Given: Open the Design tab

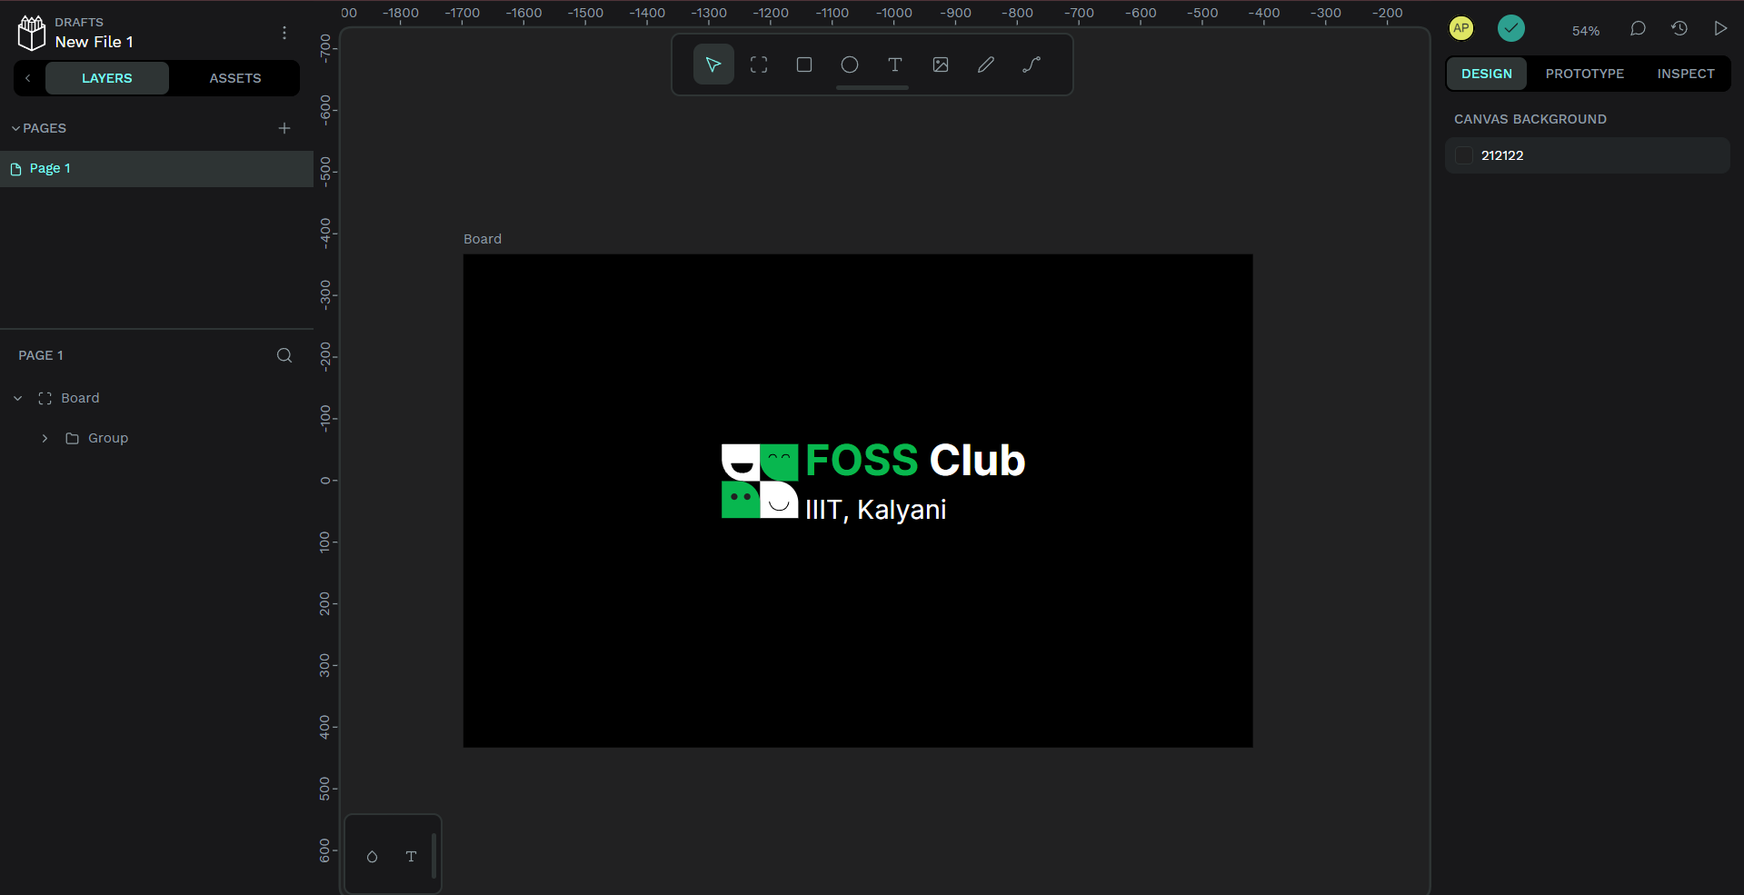Looking at the screenshot, I should [x=1487, y=74].
